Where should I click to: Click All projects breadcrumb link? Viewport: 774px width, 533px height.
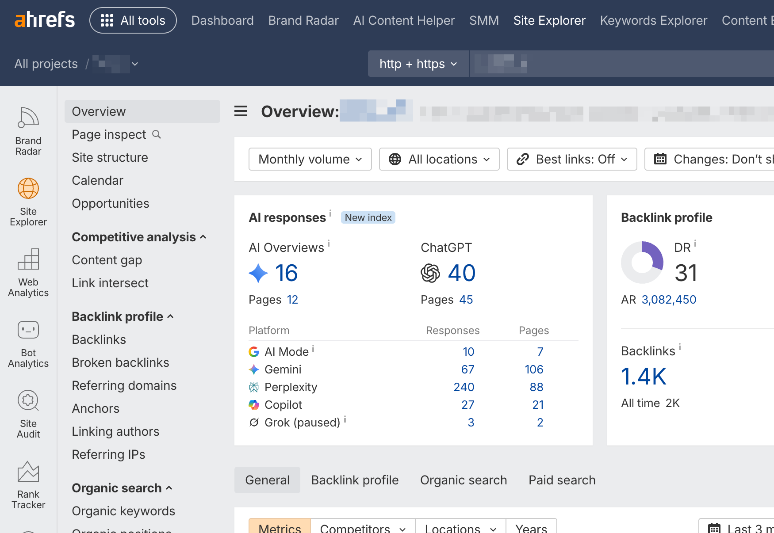pos(46,64)
